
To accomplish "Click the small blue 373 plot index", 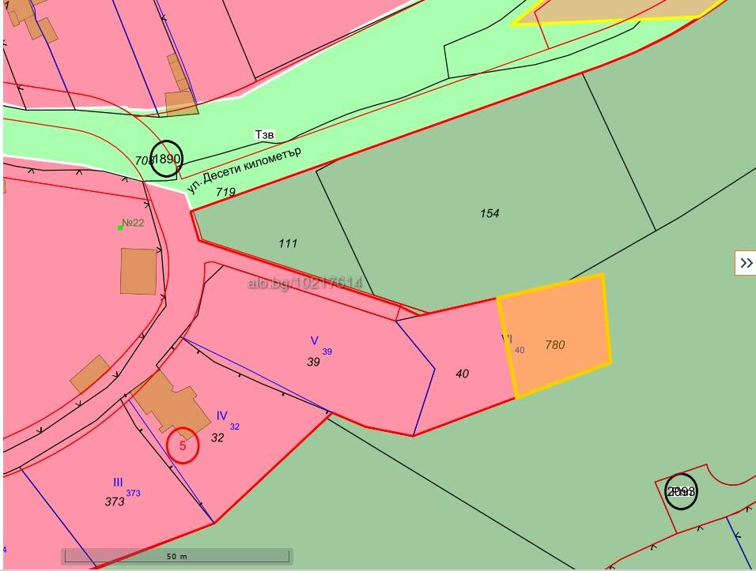I will point(134,493).
